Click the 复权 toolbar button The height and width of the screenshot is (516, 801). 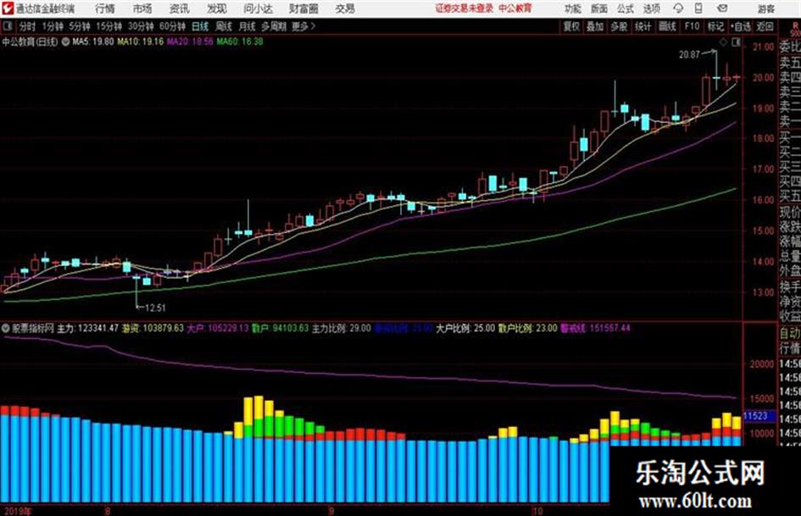pos(571,26)
